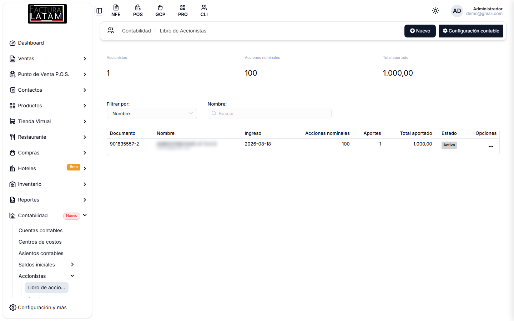Click the Nuevo button
The width and height of the screenshot is (514, 321).
coord(420,31)
